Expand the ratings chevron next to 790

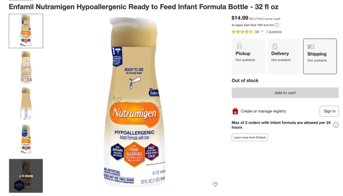pos(262,32)
